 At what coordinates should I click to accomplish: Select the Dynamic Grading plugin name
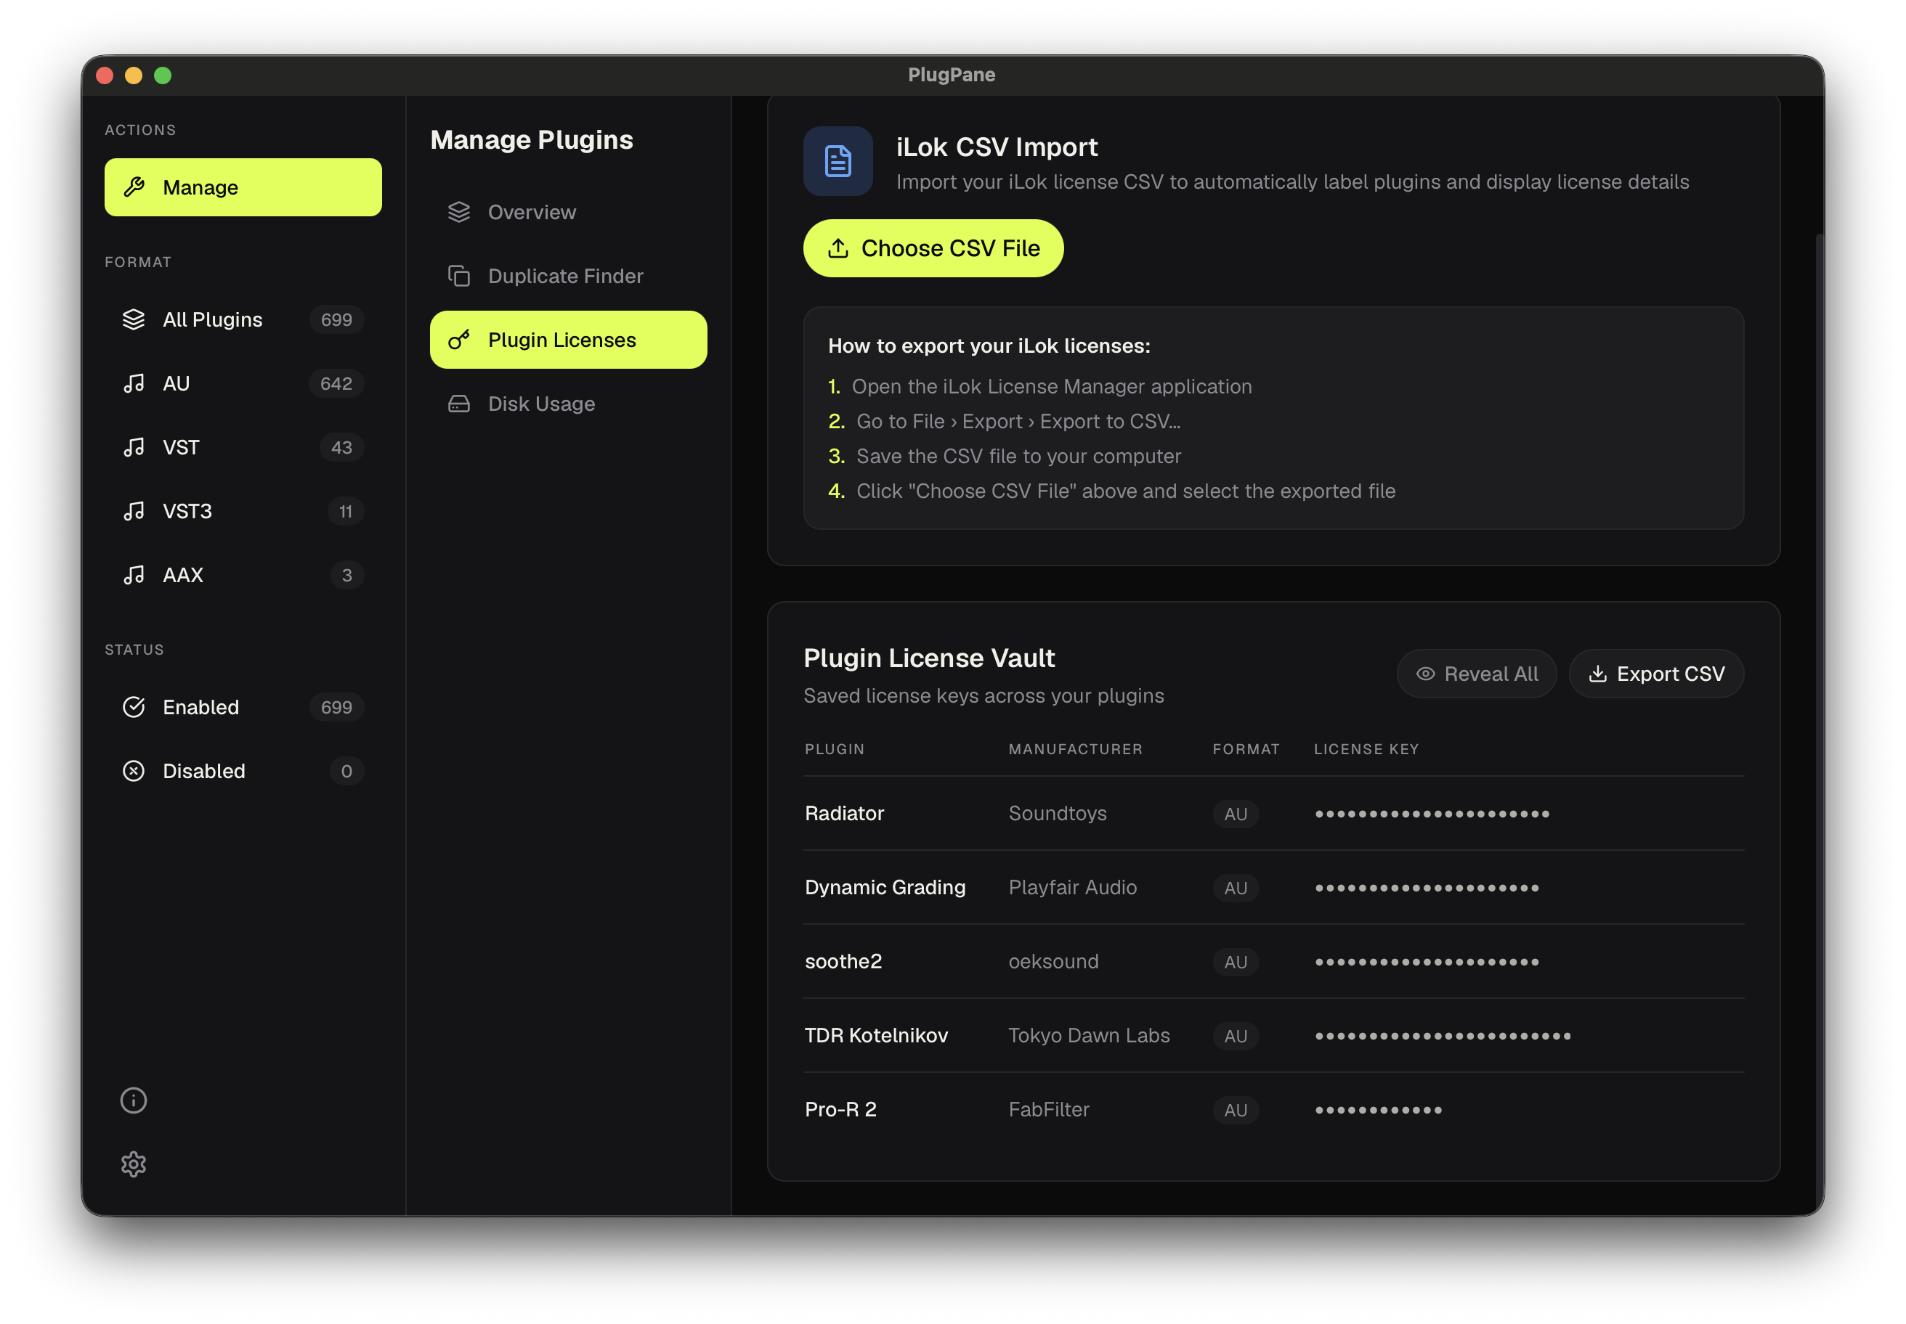pyautogui.click(x=885, y=887)
